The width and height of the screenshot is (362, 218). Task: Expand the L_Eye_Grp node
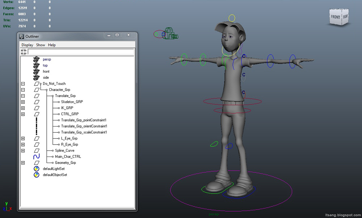pyautogui.click(x=23, y=138)
